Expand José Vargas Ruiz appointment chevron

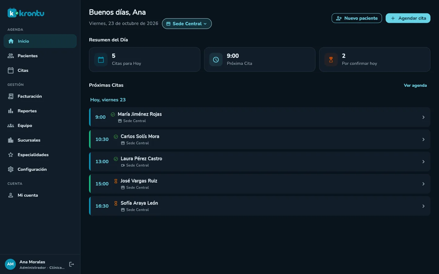[x=423, y=184]
